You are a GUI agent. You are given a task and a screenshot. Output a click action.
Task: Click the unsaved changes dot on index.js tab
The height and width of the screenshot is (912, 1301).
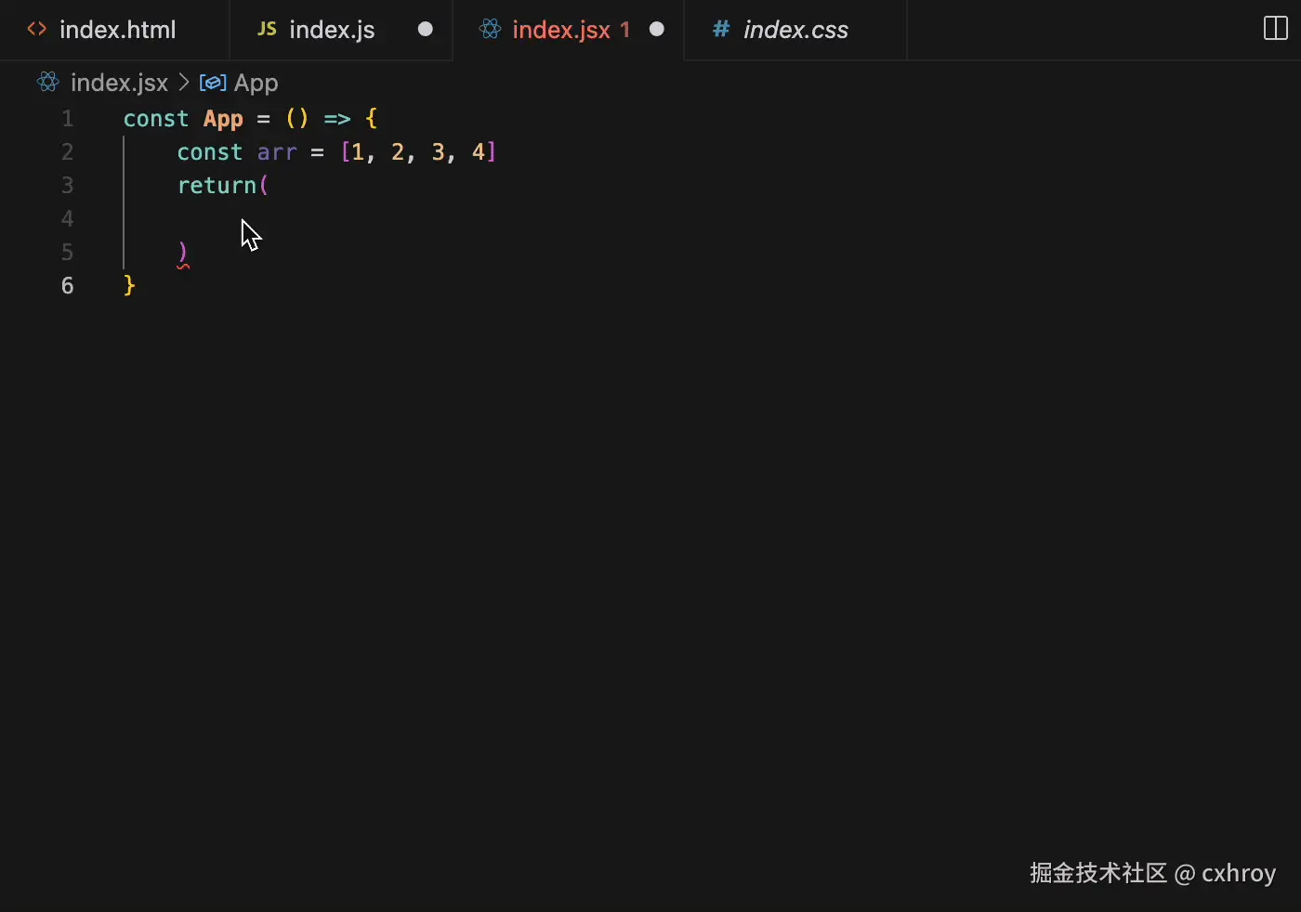pyautogui.click(x=425, y=29)
